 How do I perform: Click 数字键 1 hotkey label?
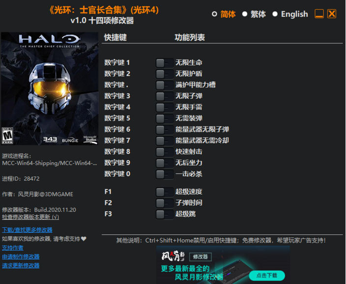click(117, 63)
